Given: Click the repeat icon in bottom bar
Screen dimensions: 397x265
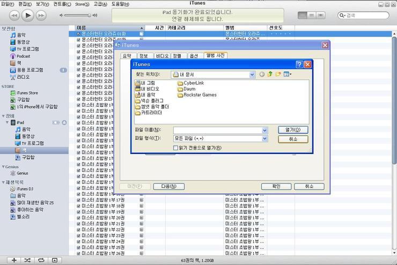Looking at the screenshot, I should click(41, 260).
